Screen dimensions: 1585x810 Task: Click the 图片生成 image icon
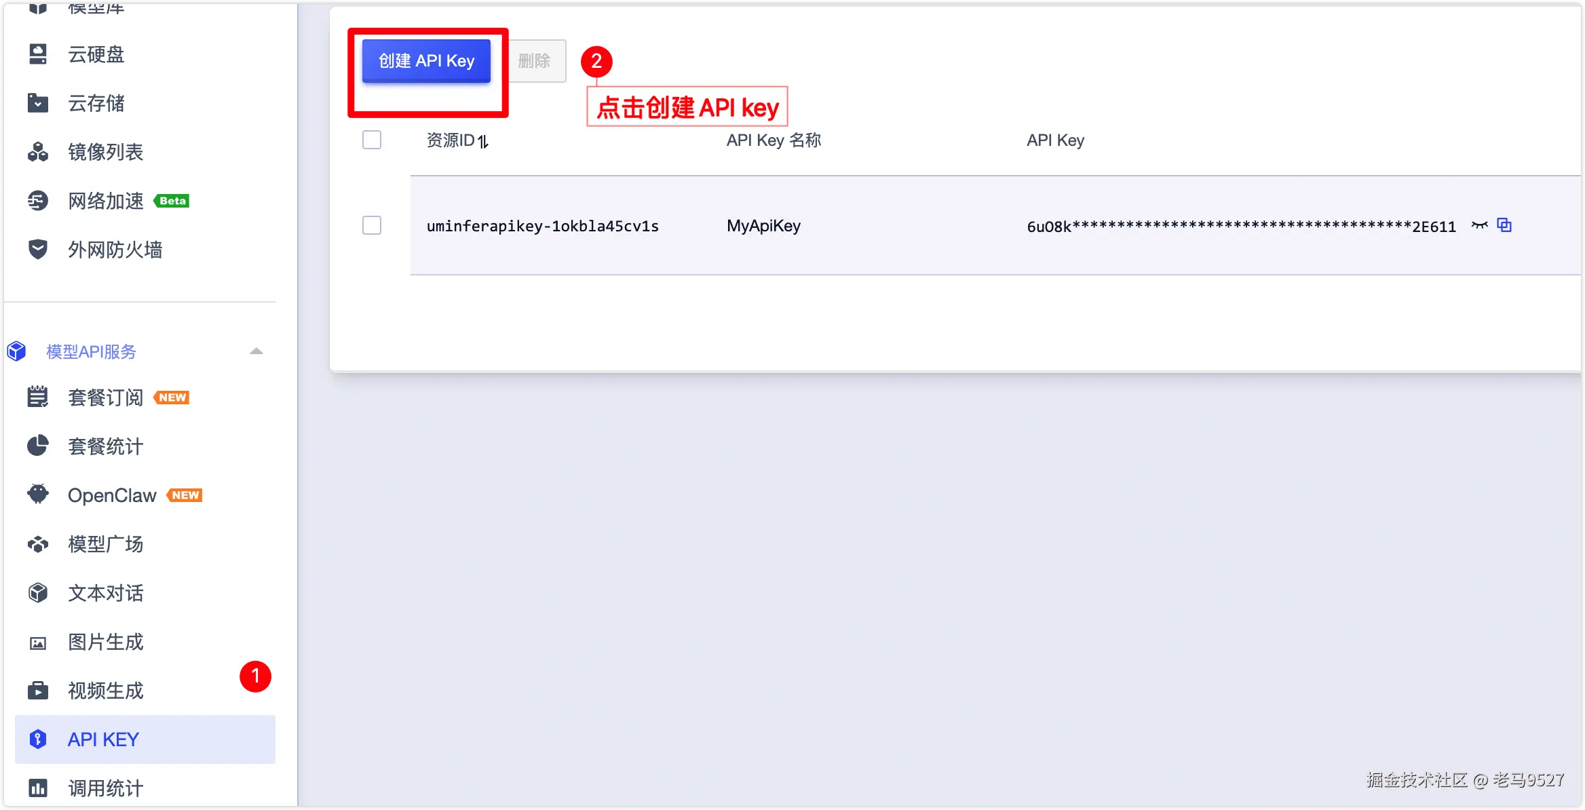click(38, 642)
